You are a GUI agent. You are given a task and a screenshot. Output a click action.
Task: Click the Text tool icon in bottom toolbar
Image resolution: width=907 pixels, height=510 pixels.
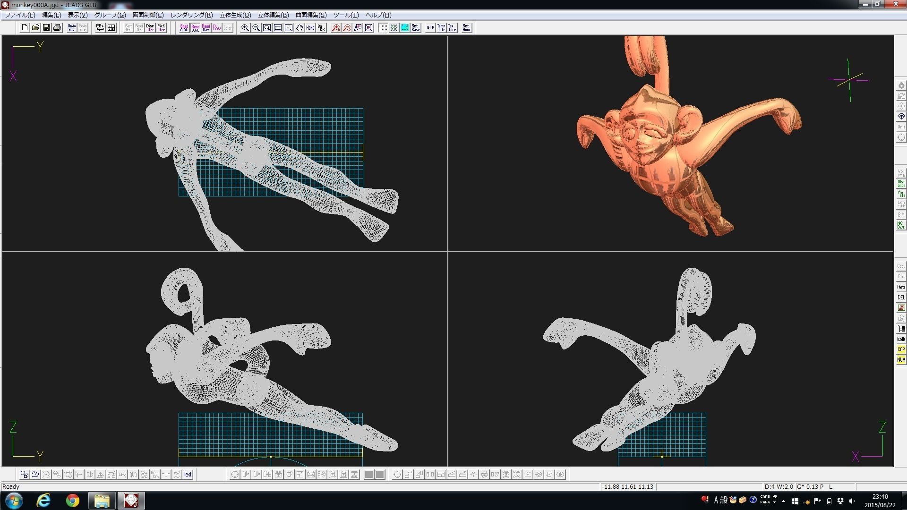(188, 475)
